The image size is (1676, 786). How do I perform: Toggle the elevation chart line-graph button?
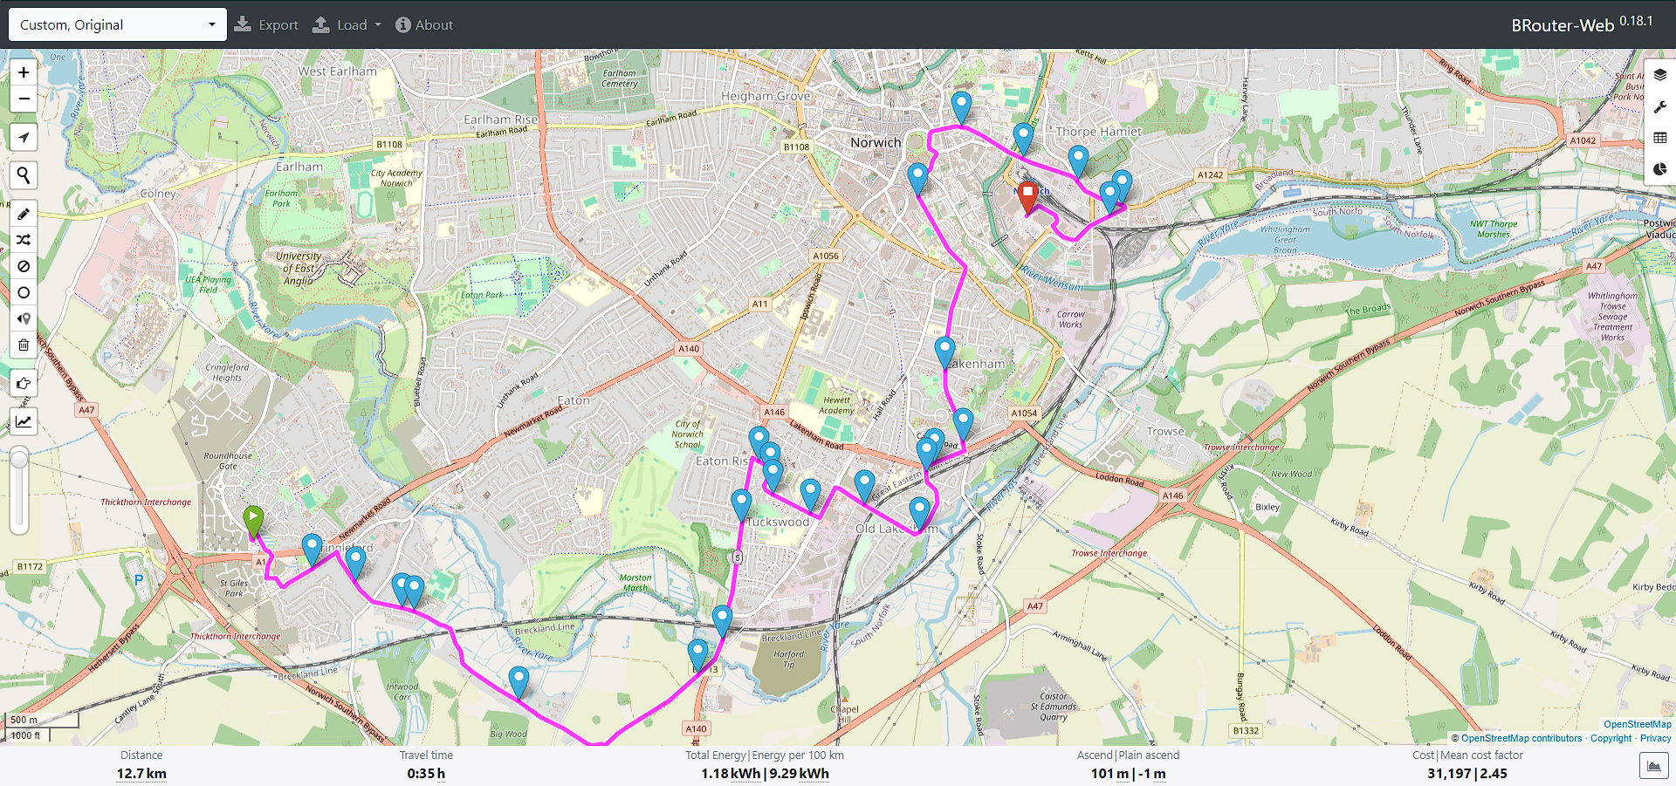coord(24,422)
